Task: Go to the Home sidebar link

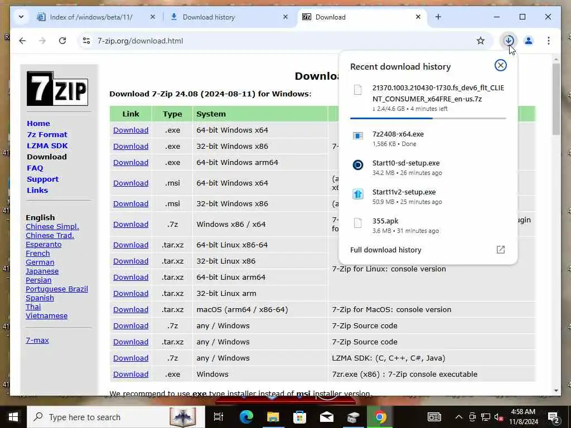Action: coord(38,123)
